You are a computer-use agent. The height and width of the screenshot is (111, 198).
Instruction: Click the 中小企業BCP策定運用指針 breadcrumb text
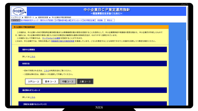62,17
